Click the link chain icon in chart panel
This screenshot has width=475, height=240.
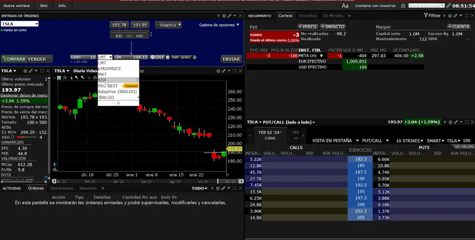pyautogui.click(x=224, y=71)
